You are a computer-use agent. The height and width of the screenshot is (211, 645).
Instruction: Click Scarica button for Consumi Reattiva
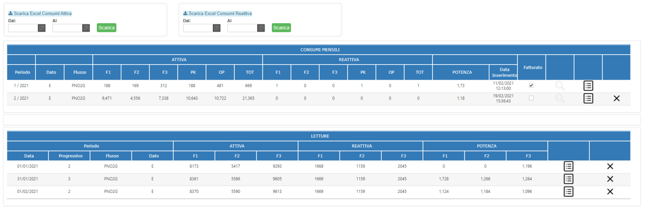[281, 28]
